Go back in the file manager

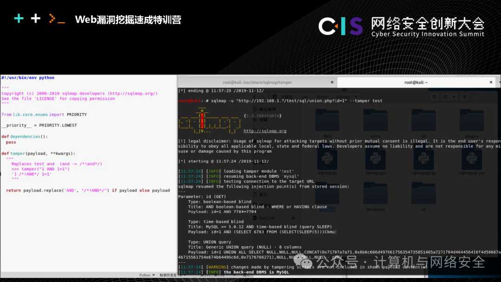(255, 97)
